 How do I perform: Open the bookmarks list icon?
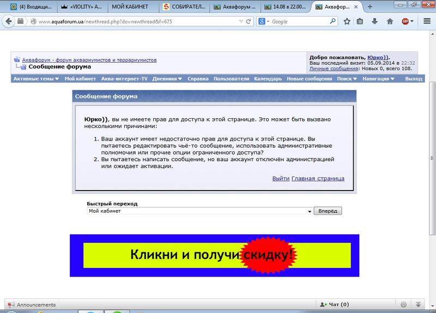point(360,21)
